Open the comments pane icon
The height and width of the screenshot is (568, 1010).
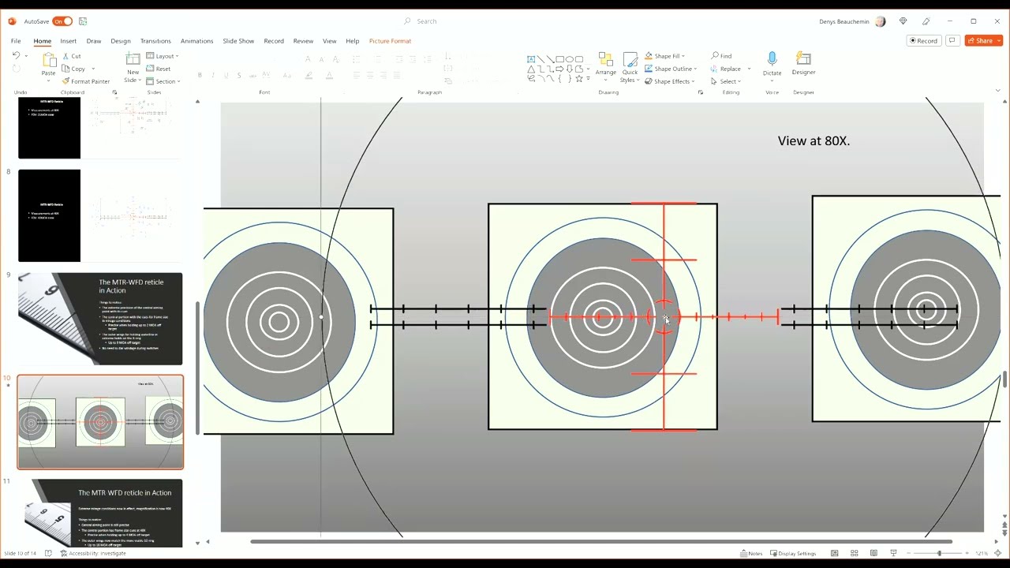tap(952, 41)
